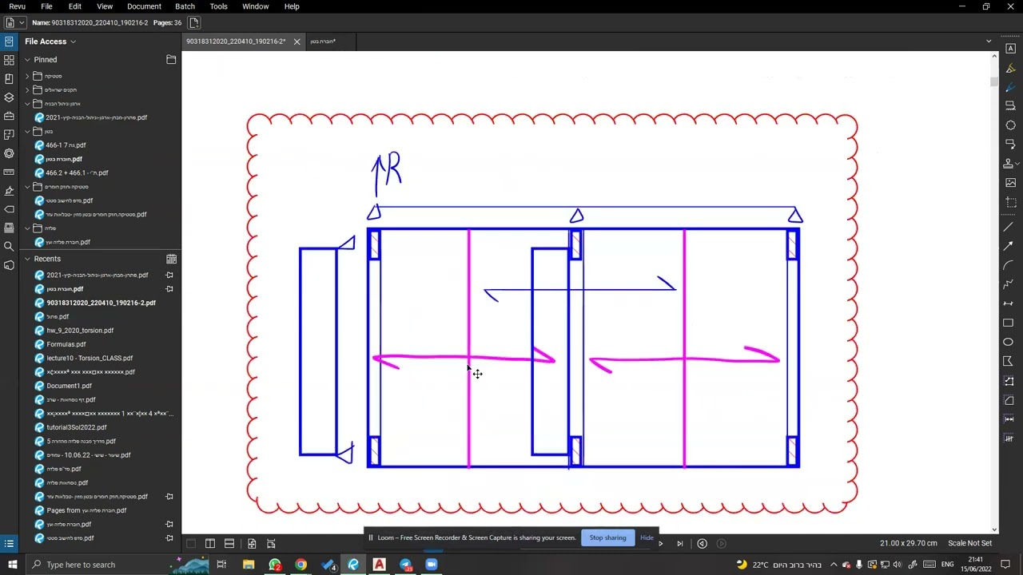Click the Stop sharing button
This screenshot has height=575, width=1023.
pos(607,537)
